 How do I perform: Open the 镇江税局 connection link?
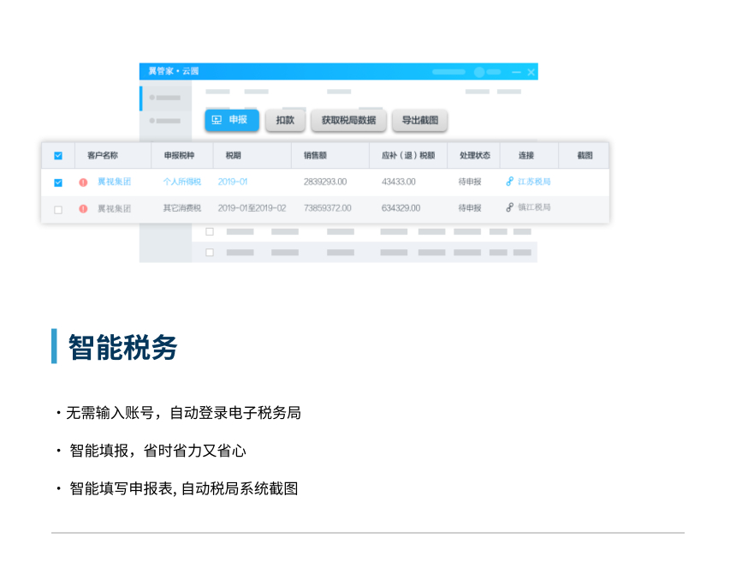coord(534,208)
